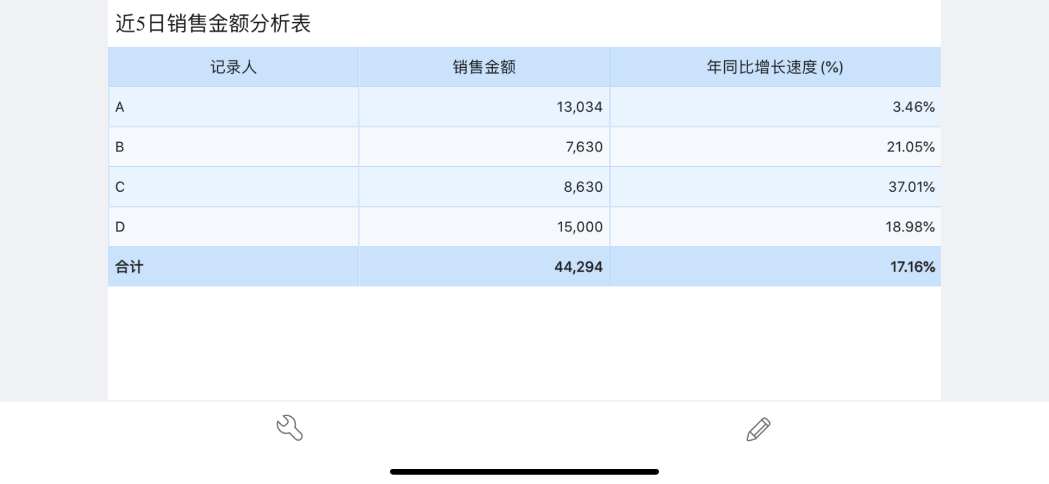Tap the pencil edit icon

click(x=758, y=429)
